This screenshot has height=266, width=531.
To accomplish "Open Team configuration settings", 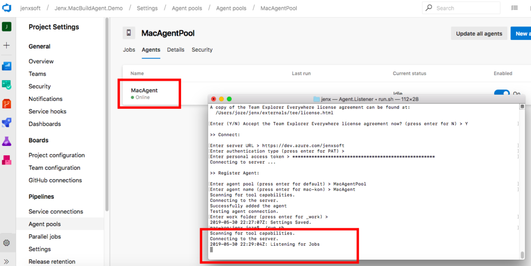I will [x=54, y=168].
